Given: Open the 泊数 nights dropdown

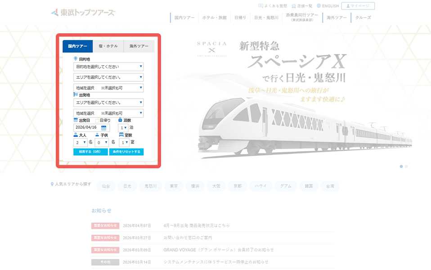Looking at the screenshot, I should (123, 128).
